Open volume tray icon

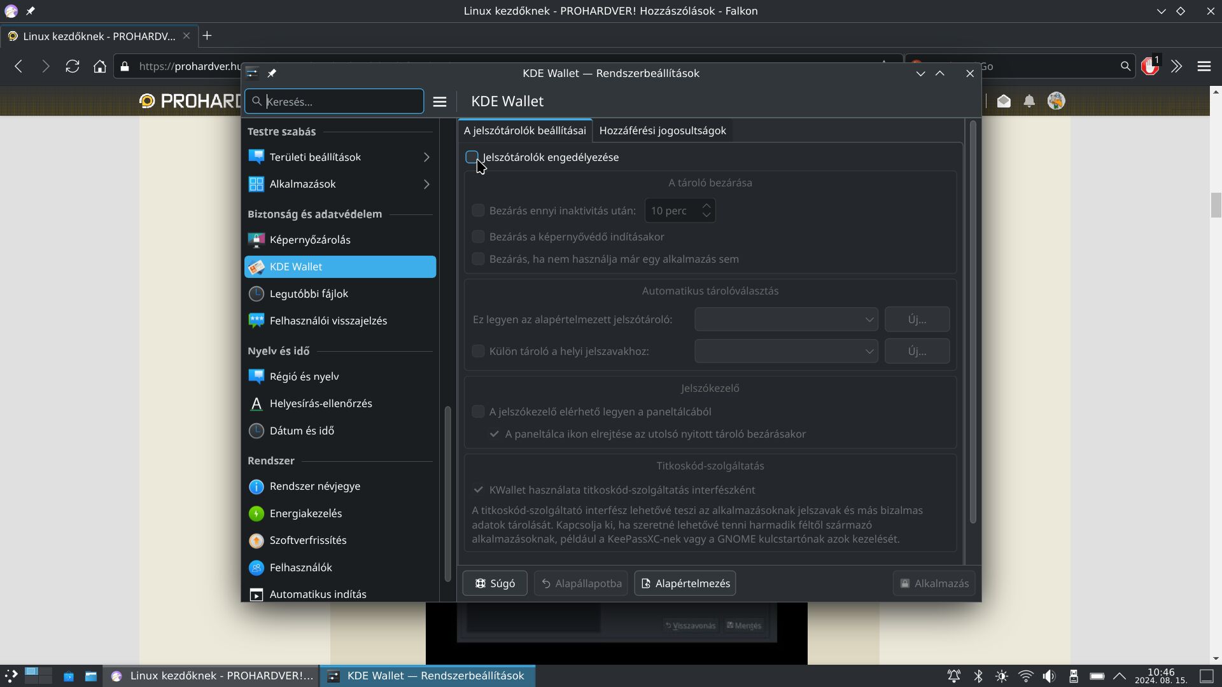coord(1049,676)
